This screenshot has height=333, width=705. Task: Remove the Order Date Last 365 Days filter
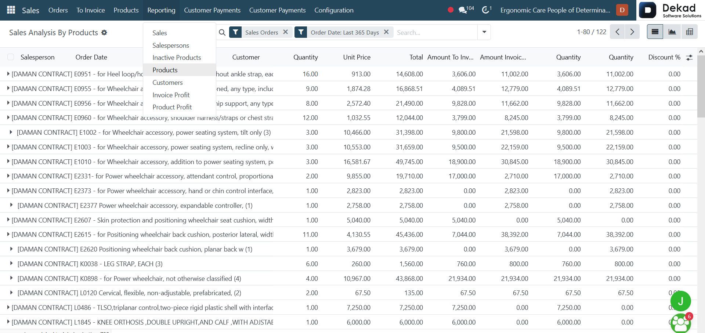pos(386,32)
